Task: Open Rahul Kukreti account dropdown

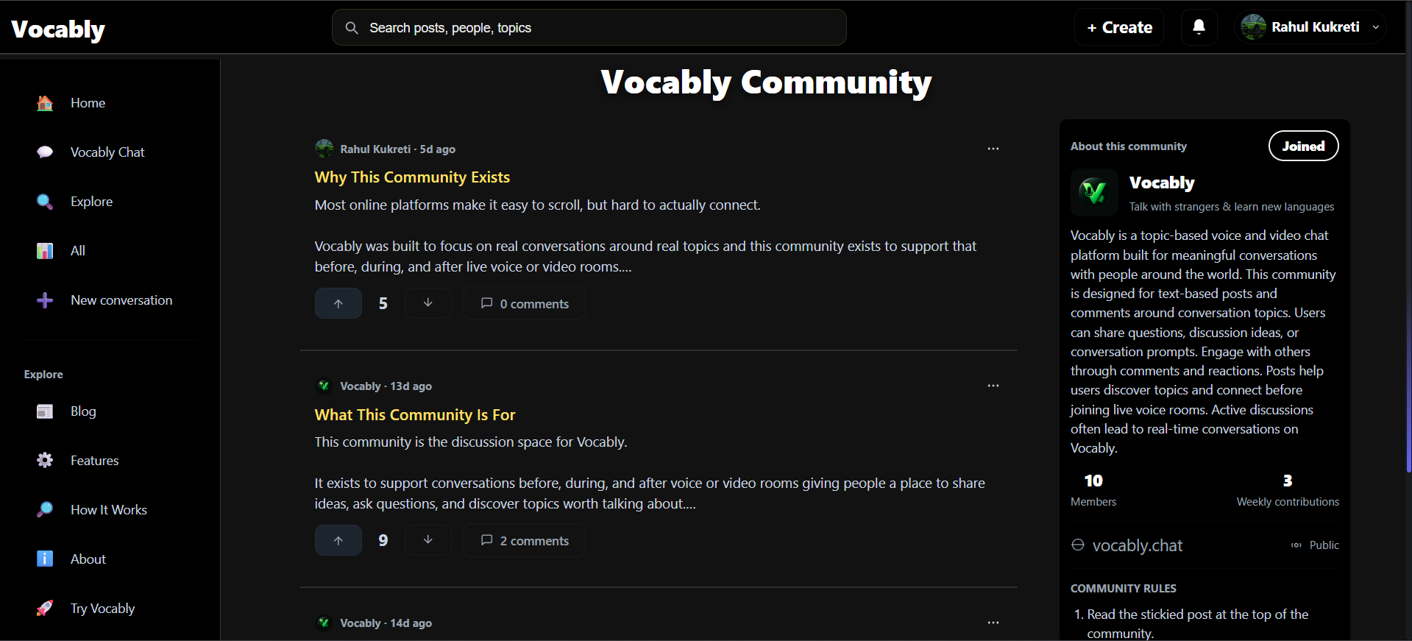Action: pyautogui.click(x=1310, y=27)
